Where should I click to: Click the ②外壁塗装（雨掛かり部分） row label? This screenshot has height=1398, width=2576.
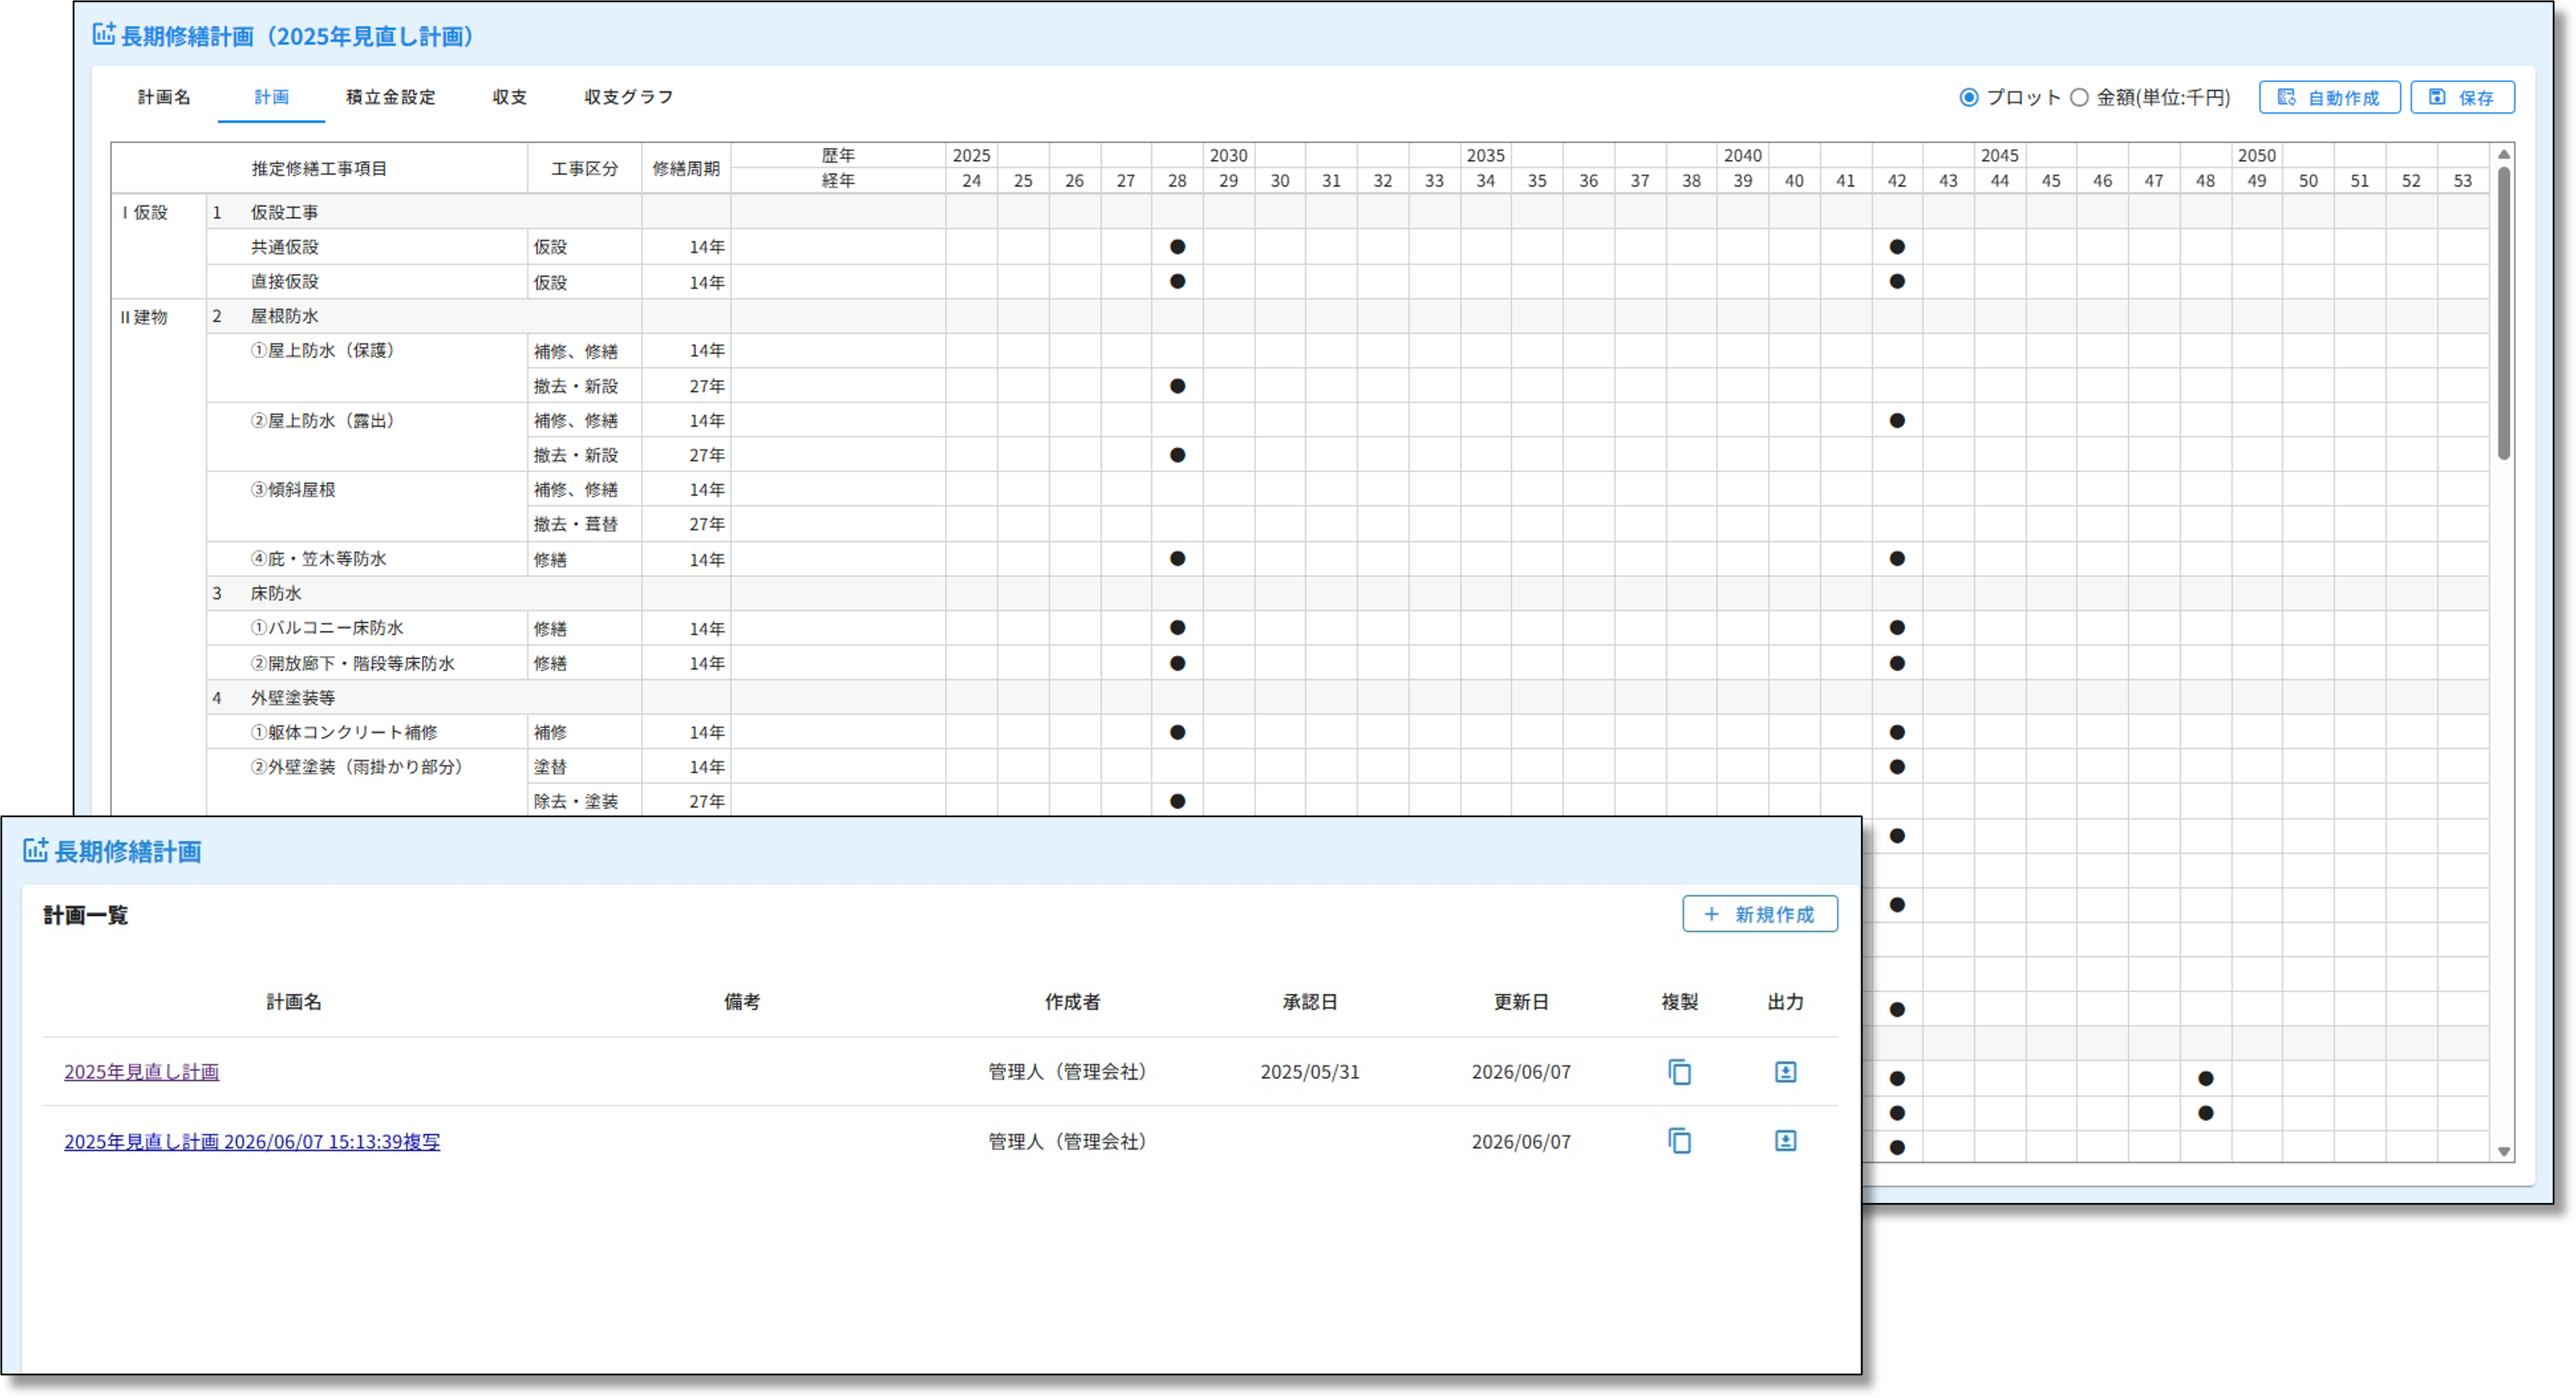pos(359,767)
